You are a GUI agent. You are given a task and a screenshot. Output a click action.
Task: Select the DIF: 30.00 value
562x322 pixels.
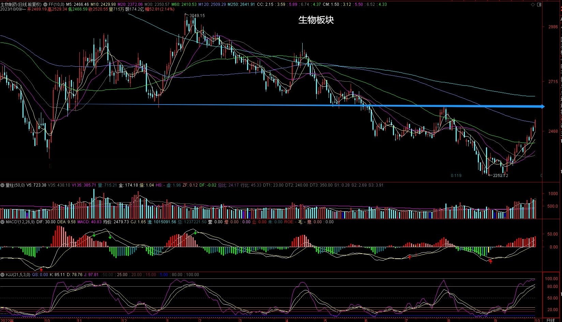point(46,222)
